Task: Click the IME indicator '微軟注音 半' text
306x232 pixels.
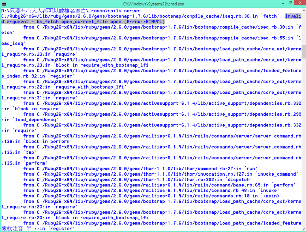Action: point(16,229)
